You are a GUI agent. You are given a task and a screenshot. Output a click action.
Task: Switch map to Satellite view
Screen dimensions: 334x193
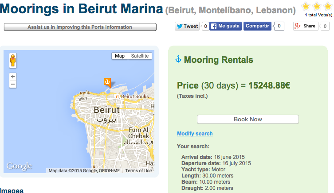click(141, 56)
